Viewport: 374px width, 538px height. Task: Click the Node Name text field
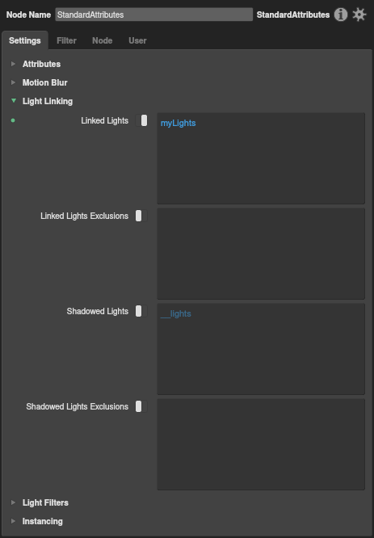click(154, 15)
